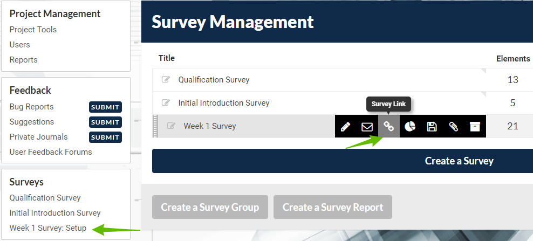
Task: Open Week 1 Survey: Setup sidebar link
Action: [x=48, y=228]
